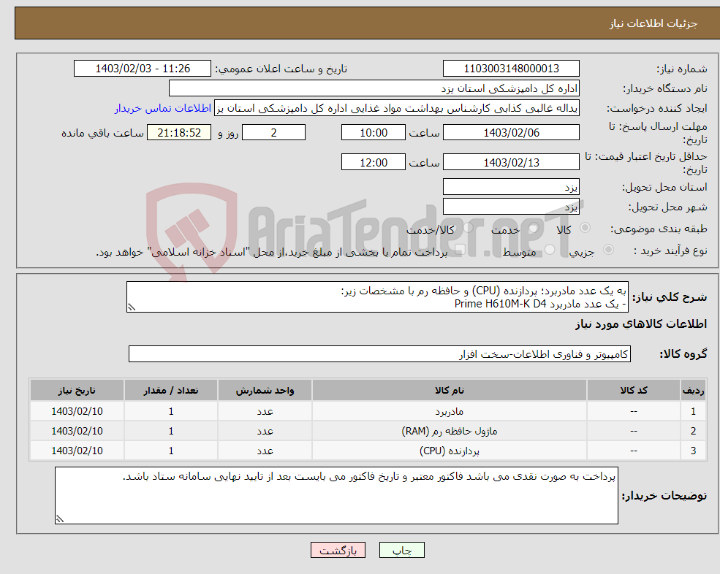Click the بازگشت (back) button

pos(338,550)
